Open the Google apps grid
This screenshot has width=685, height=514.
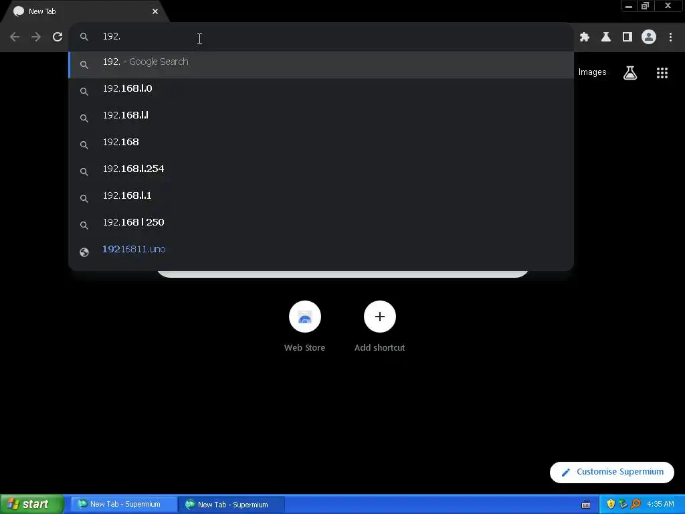(x=662, y=73)
